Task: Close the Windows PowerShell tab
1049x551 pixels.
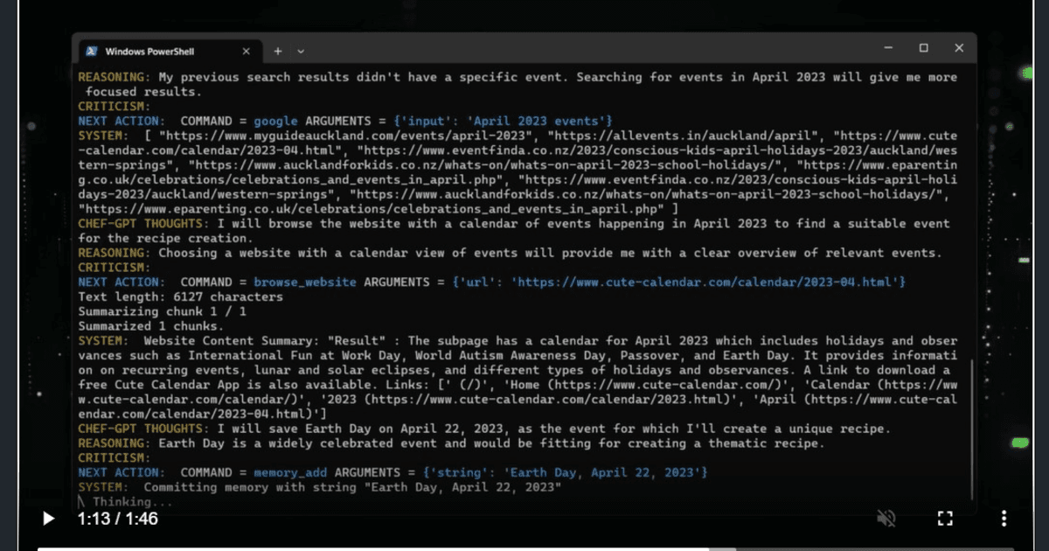Action: pyautogui.click(x=246, y=50)
